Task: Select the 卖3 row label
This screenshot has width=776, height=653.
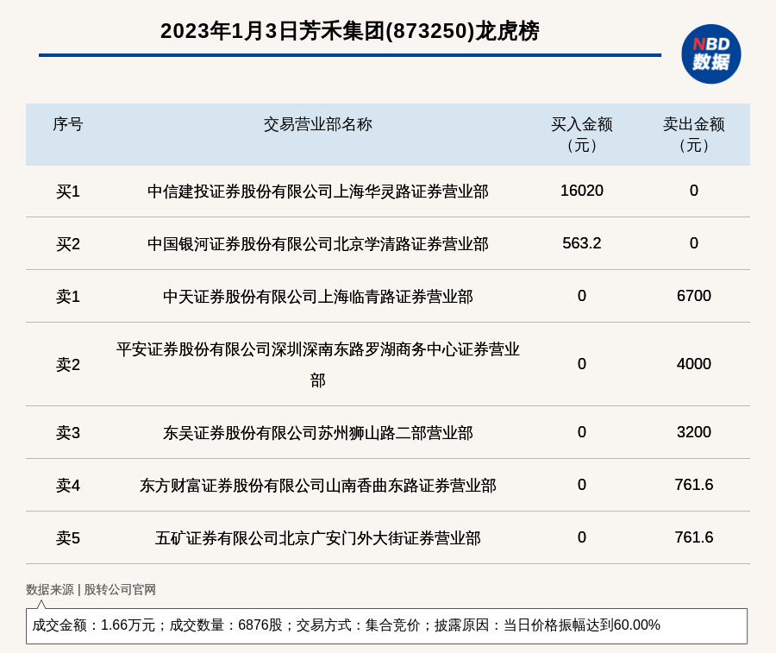Action: coord(68,433)
